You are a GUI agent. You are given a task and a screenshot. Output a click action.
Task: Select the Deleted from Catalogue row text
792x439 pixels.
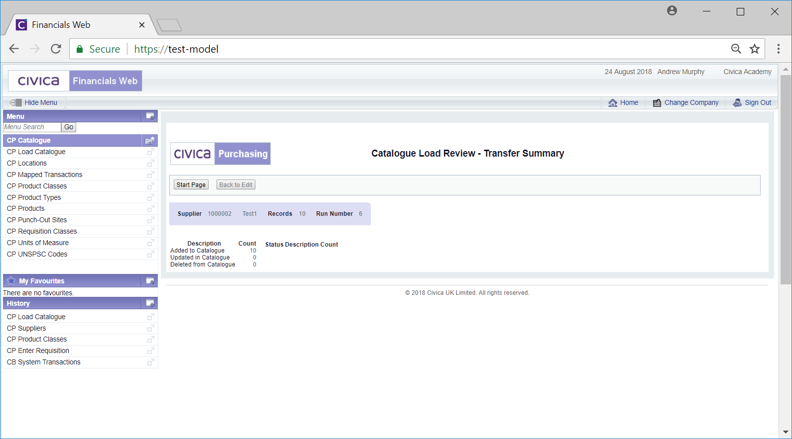[x=203, y=264]
